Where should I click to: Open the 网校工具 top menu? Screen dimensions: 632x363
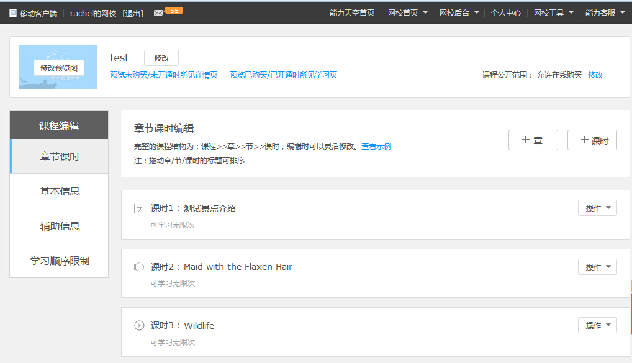553,12
